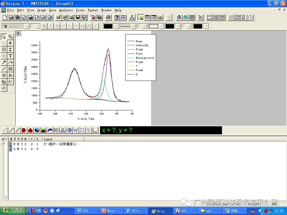
Task: Click the Area plot icon
Action: (x=43, y=130)
